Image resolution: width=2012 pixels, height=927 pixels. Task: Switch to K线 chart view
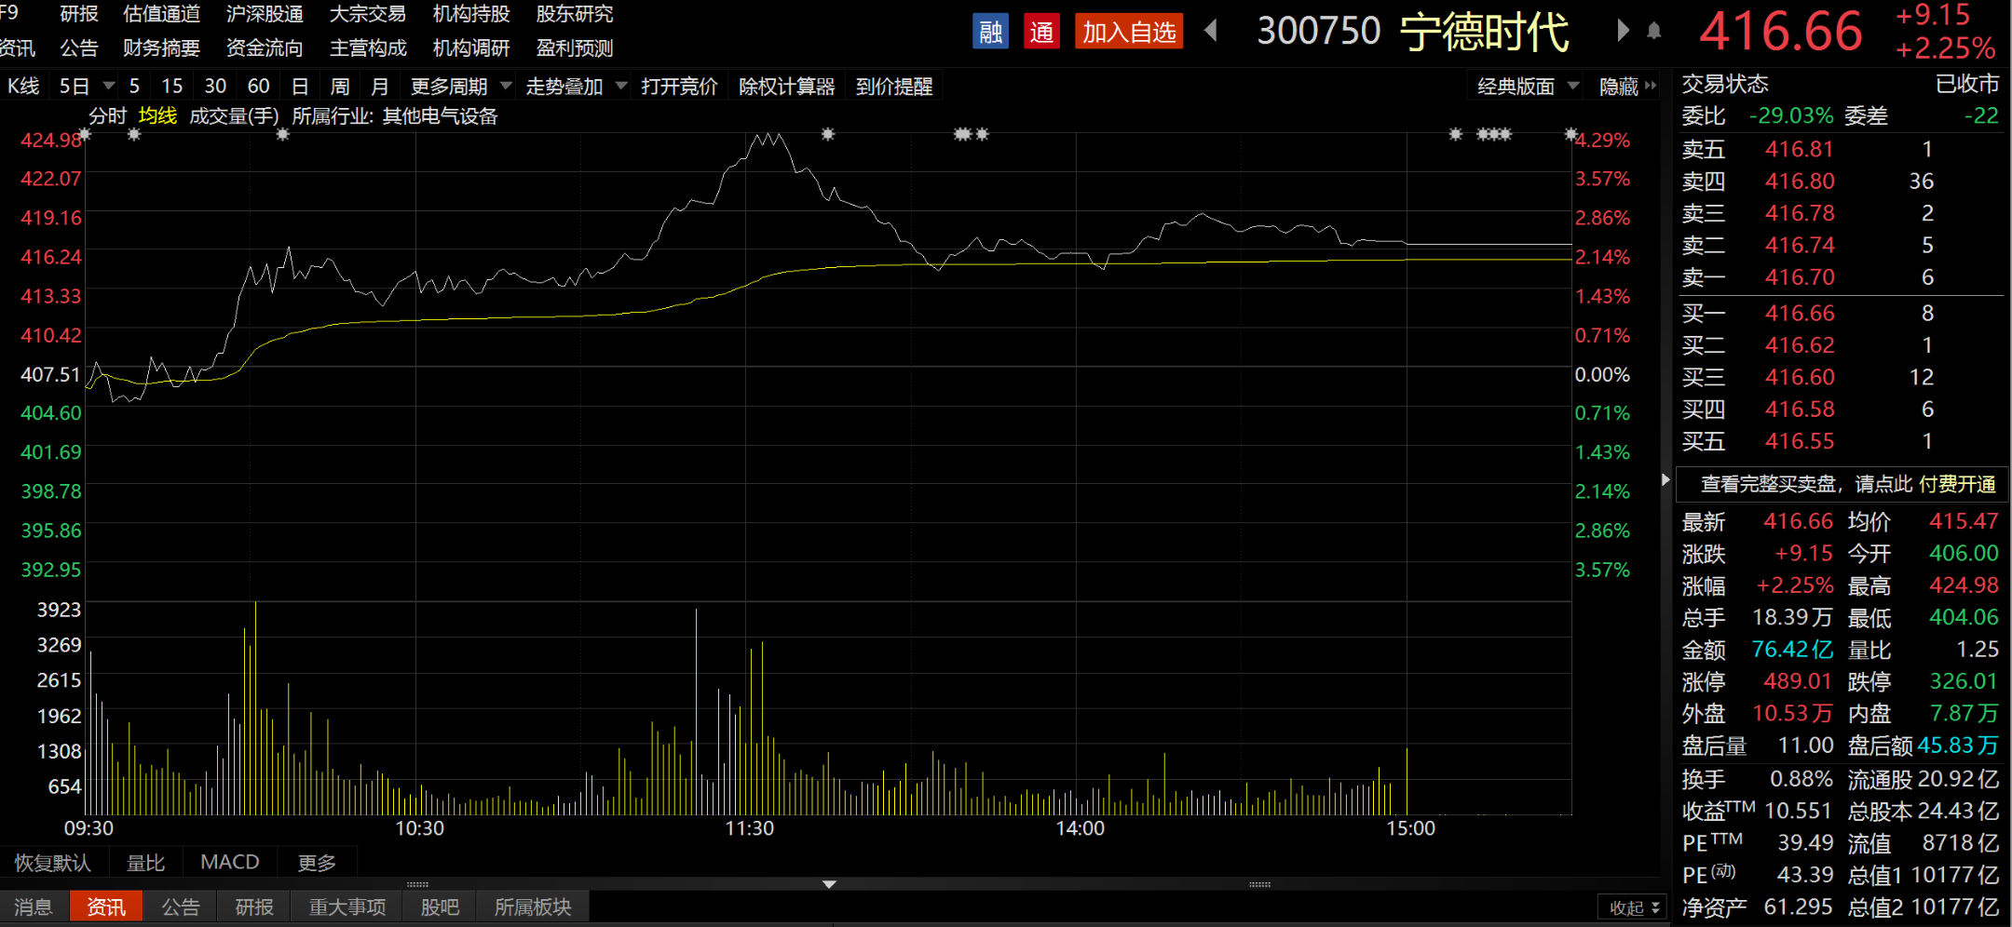[x=23, y=87]
